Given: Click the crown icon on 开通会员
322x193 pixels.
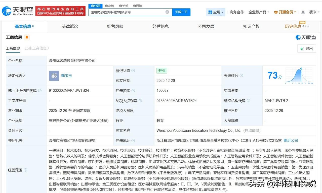Looking at the screenshot, I should click(275, 12).
